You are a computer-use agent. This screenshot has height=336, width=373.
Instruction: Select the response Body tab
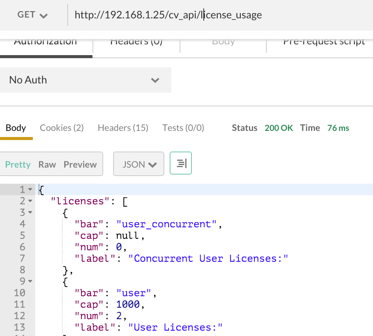pos(16,128)
